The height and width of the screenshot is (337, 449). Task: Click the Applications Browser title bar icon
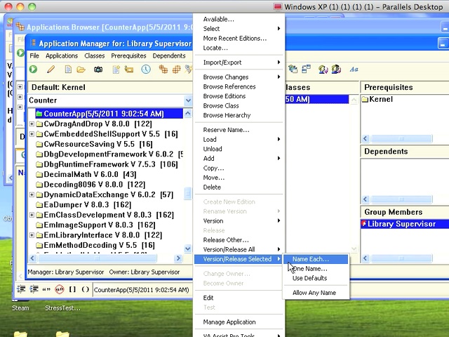[20, 27]
